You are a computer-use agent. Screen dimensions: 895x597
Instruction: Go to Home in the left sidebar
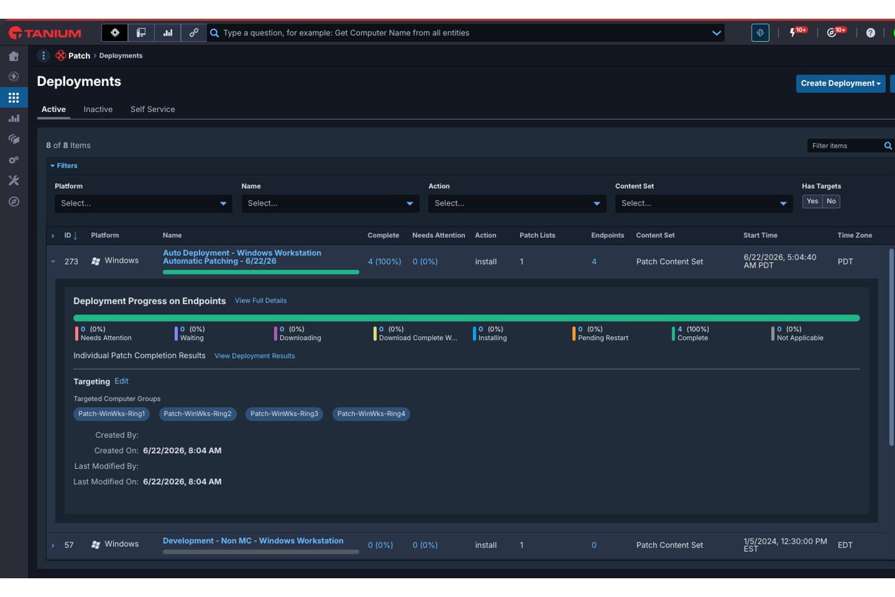click(x=14, y=56)
